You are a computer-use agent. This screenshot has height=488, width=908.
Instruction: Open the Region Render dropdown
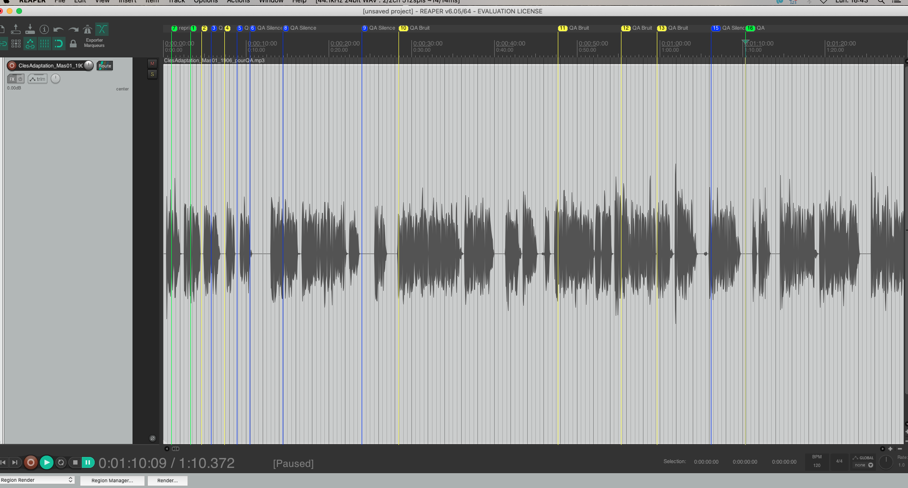37,480
